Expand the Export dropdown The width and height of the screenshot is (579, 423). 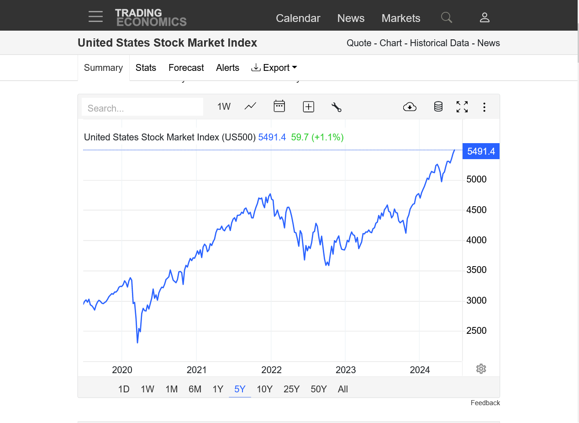(274, 68)
